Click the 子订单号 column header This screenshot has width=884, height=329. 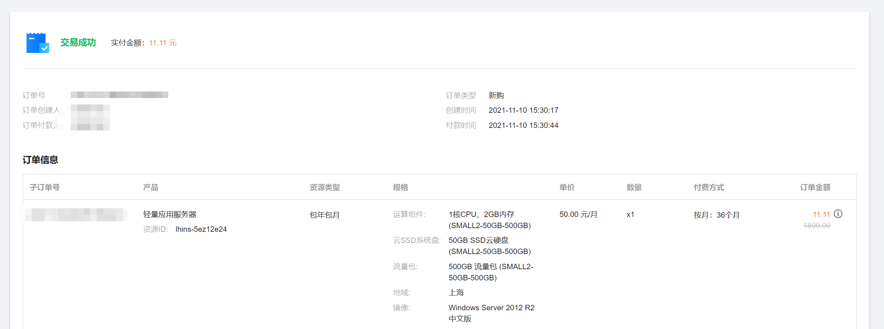click(x=45, y=187)
